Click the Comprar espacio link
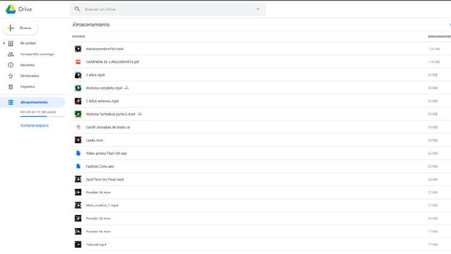This screenshot has height=254, width=451. click(x=34, y=126)
